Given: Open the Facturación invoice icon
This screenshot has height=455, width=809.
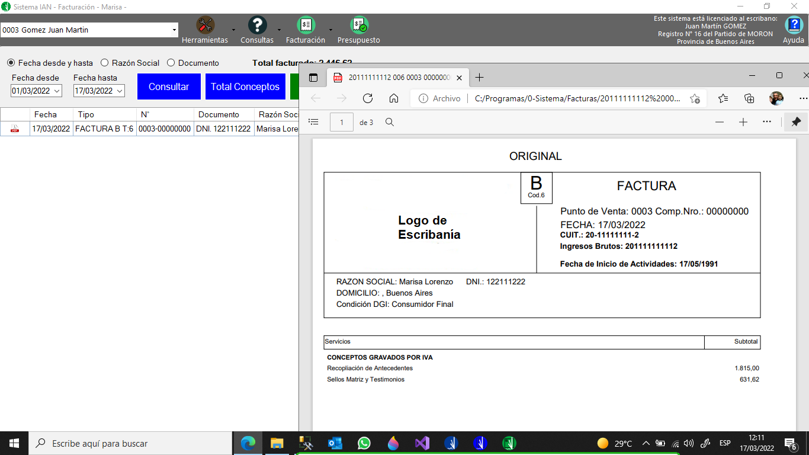Looking at the screenshot, I should (306, 25).
